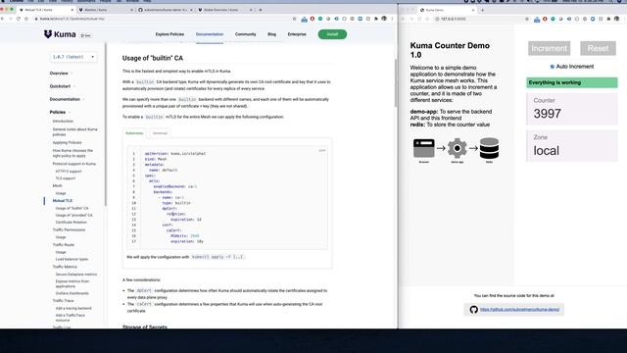Open Usage of "provided" CA in the sidebar
Viewport: 627px width, 353px height.
[x=73, y=215]
